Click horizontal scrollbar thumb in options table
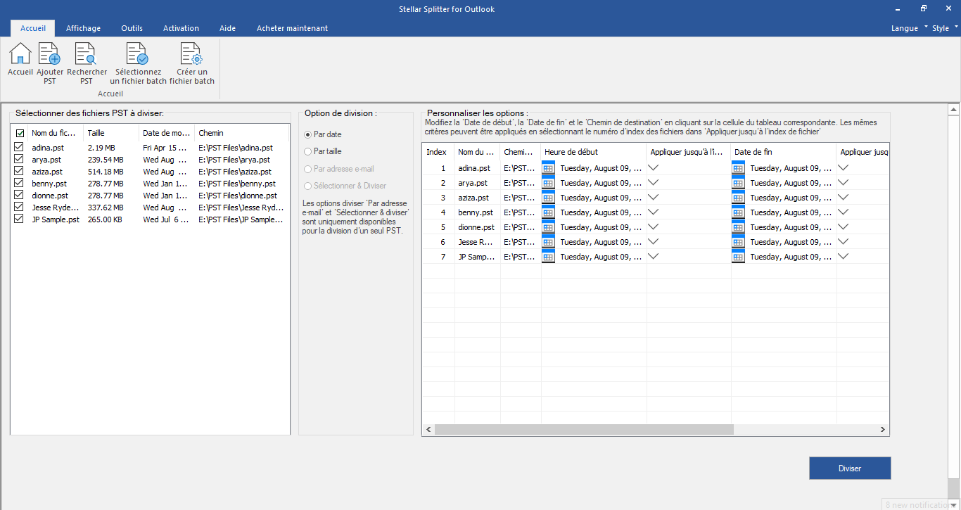This screenshot has width=961, height=510. click(584, 429)
